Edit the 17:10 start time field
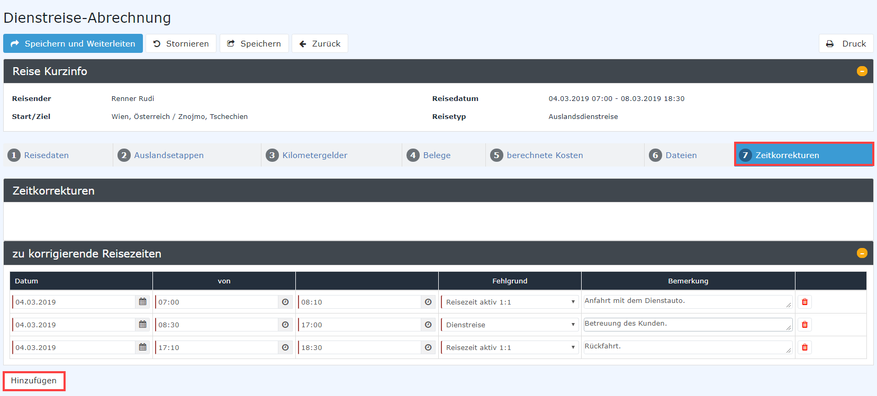Screen dimensions: 877x396 (217, 347)
